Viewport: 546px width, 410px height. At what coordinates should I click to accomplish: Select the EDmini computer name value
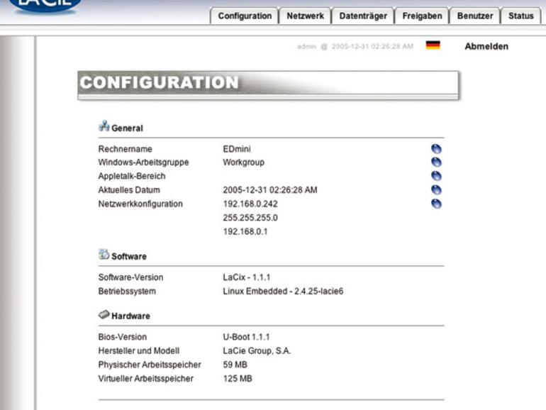click(237, 149)
